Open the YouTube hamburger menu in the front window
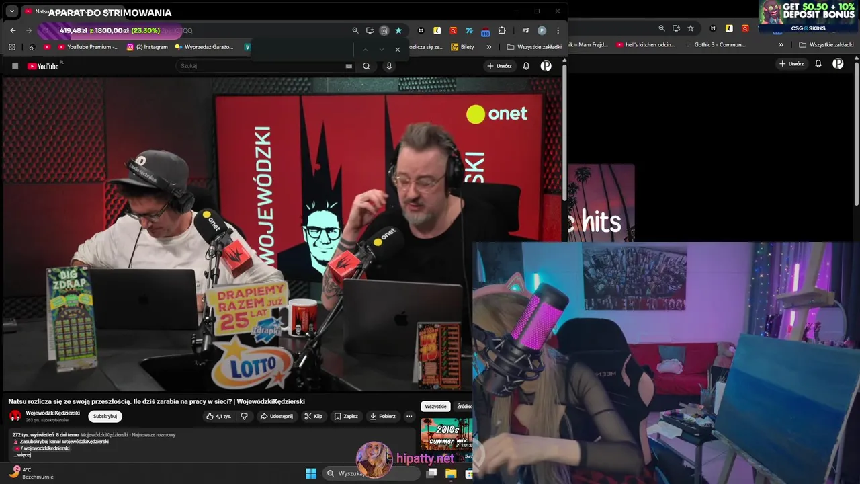This screenshot has height=484, width=860. 15,66
